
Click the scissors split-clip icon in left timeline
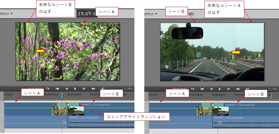[64, 122]
